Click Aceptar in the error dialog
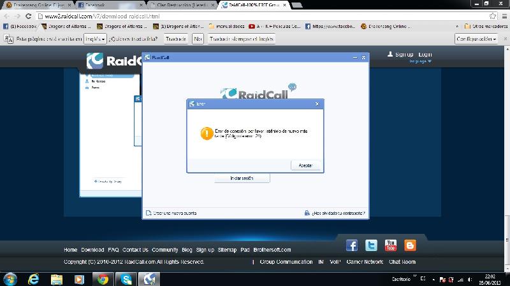Image resolution: width=510 pixels, height=286 pixels. coord(305,165)
